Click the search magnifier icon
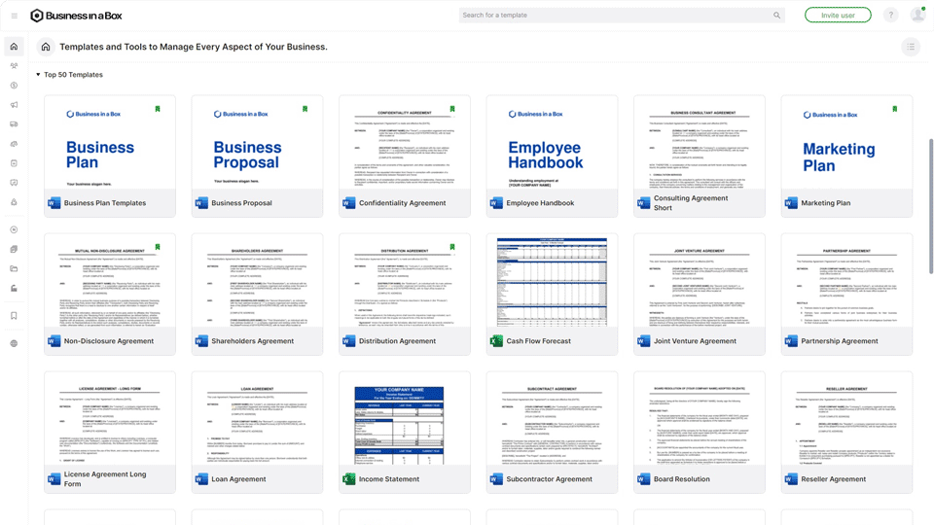934x525 pixels. (x=776, y=16)
